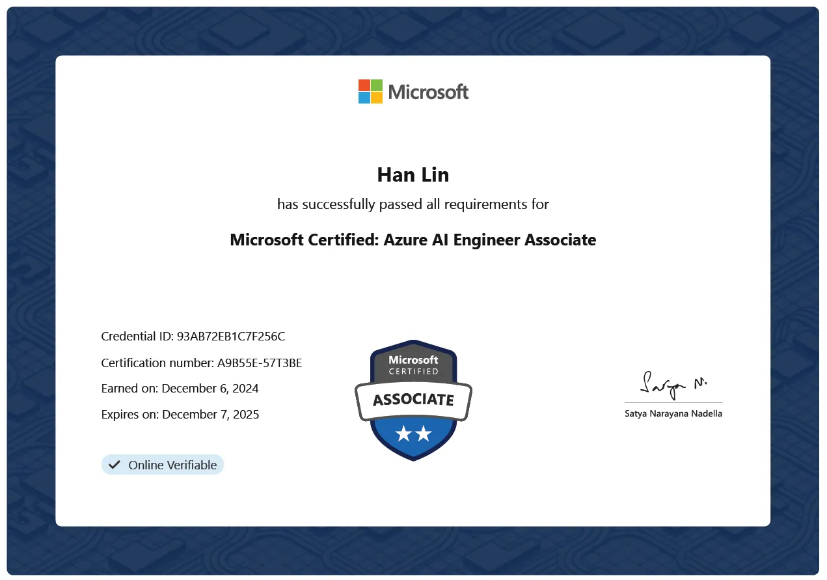Click the ASSOCIATE banner on the badge shield
827x580 pixels.
(413, 400)
